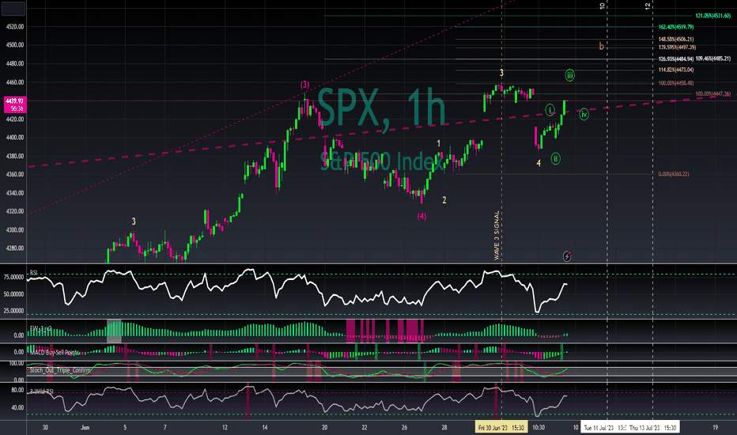Click the 10:30 time label

pyautogui.click(x=539, y=427)
